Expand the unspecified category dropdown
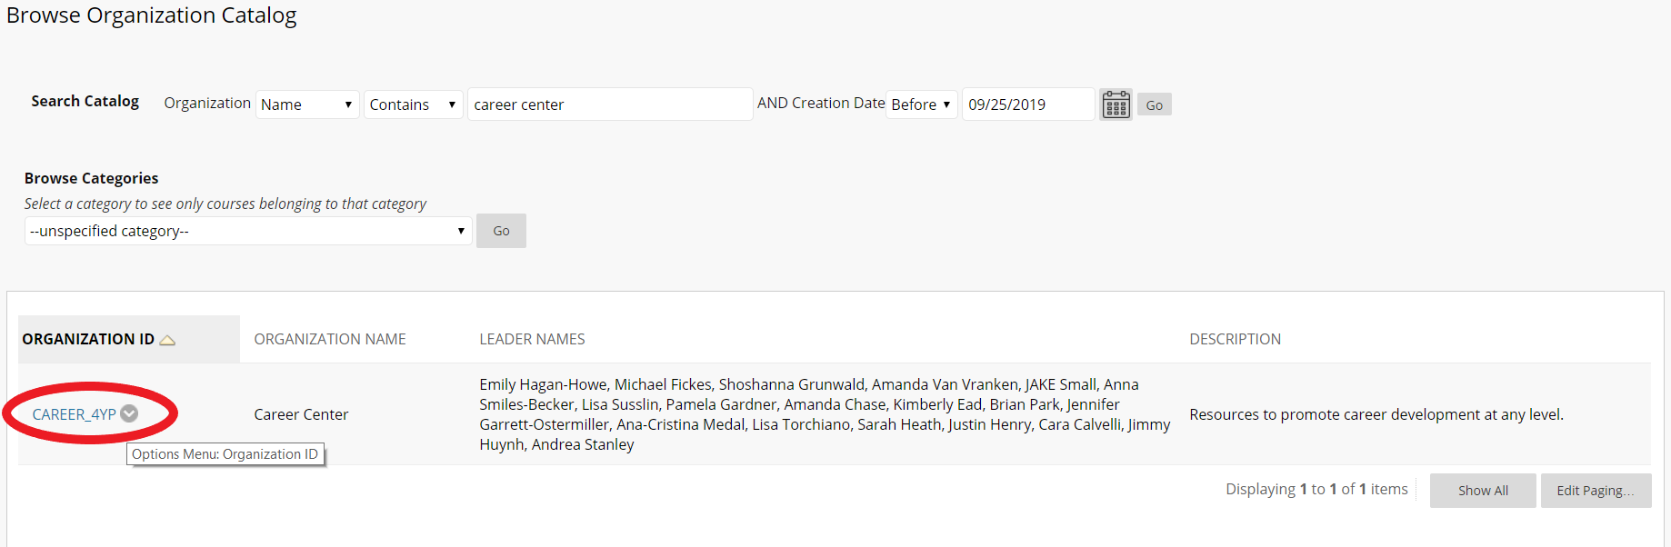The image size is (1671, 547). [x=248, y=231]
